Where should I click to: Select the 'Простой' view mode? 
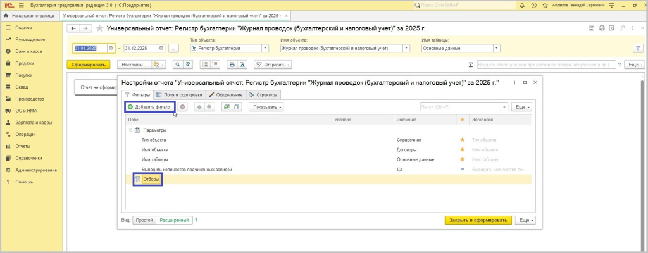click(144, 220)
